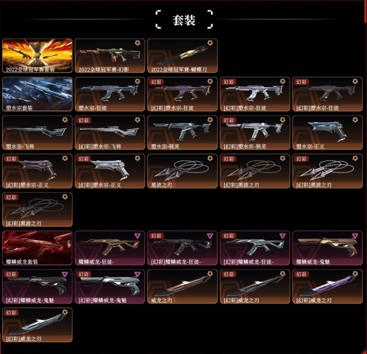Screen dimensions: 367x354
Task: Click the pink triangle tier icon on 耀鳞威龙-鬼魅
Action: point(355,235)
